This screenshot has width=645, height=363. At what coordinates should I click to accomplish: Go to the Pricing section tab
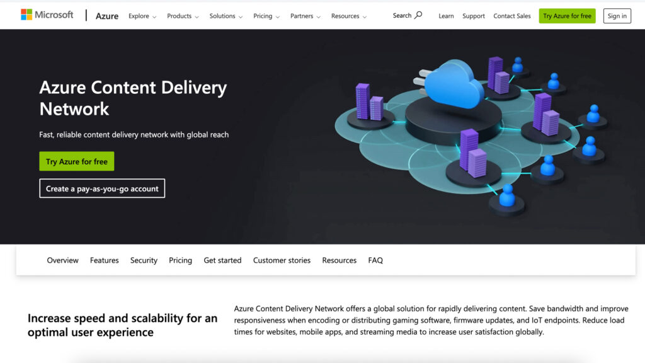pos(180,260)
